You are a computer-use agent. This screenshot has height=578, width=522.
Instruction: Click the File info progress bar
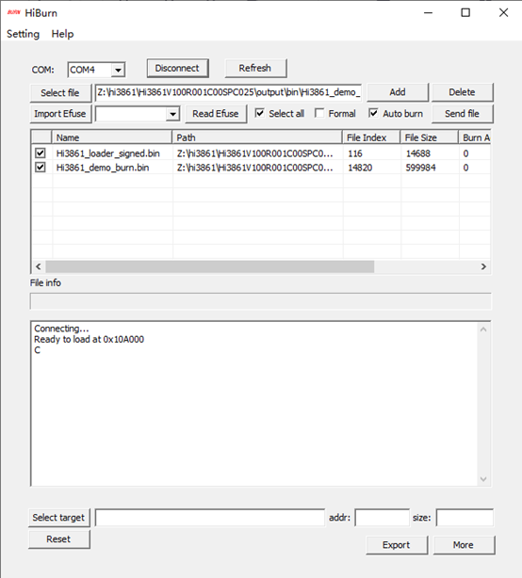click(260, 301)
